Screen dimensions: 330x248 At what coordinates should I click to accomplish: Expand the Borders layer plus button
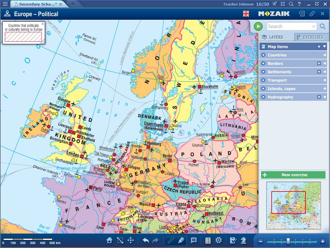tap(319, 64)
